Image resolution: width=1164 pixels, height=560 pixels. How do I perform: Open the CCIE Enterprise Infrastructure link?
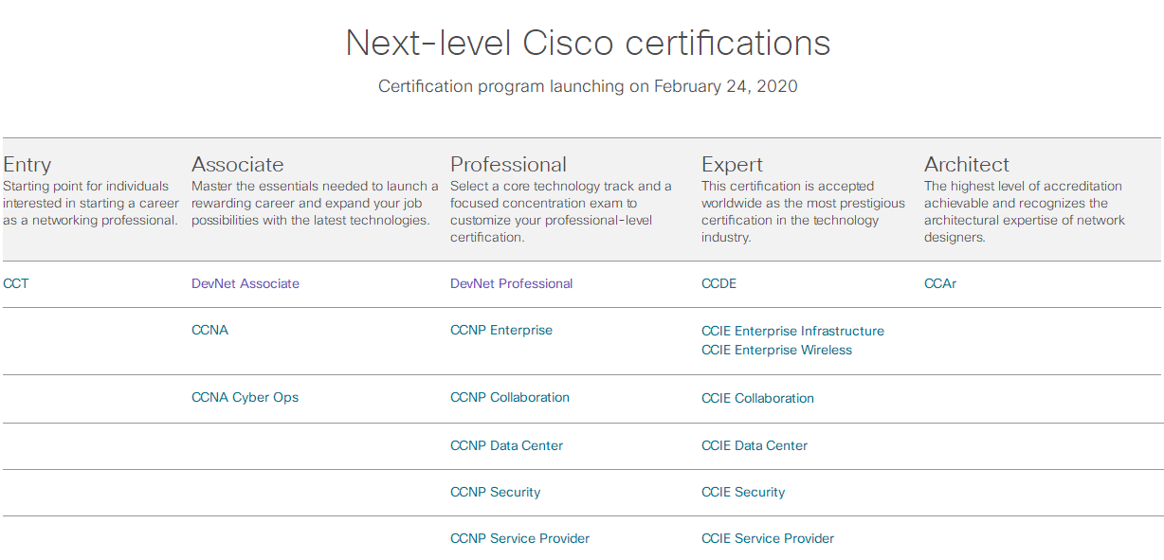(x=792, y=331)
